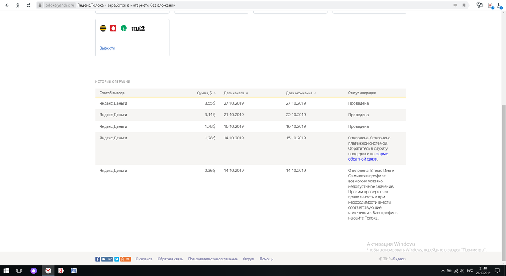Open Task View on the taskbar
The image size is (506, 276).
tap(19, 271)
